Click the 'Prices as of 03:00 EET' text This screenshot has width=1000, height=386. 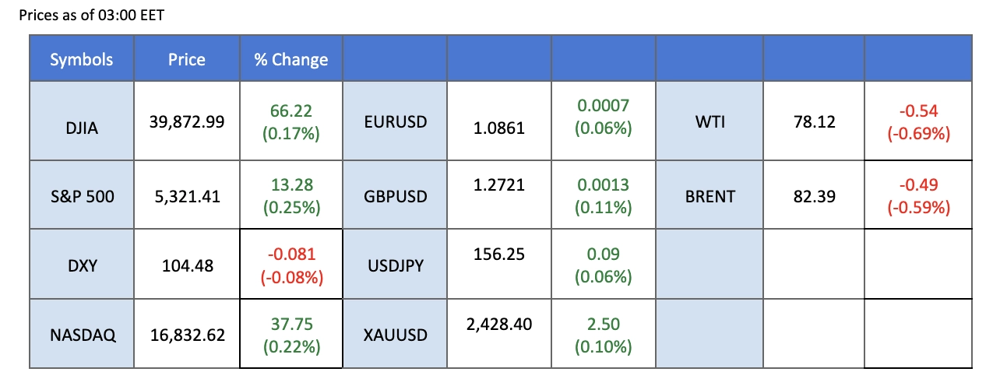pyautogui.click(x=91, y=16)
